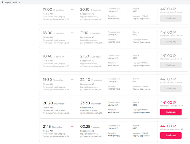Open carrier Шкляр Н.Г. on the 20:20 trip
The width and height of the screenshot is (190, 144).
point(113,105)
